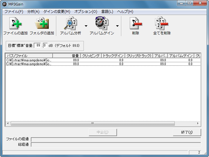The height and width of the screenshot is (157, 209).
Task: Click the 中止(C) button
Action: (x=103, y=132)
